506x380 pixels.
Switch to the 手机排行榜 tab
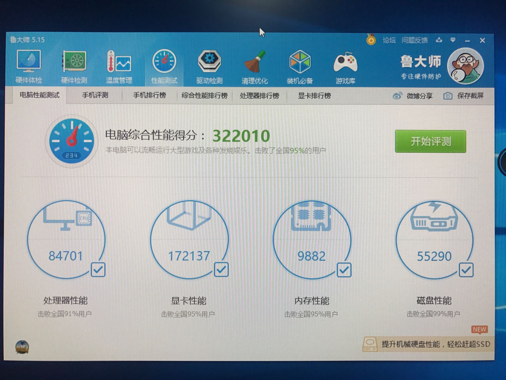[150, 96]
